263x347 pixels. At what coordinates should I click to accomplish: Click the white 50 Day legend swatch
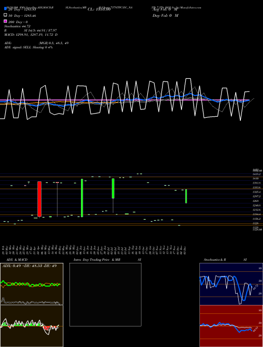(6, 15)
